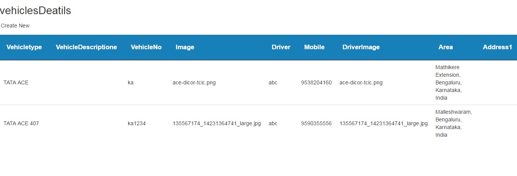Click mobile number 9590355556
517x176 pixels.
click(x=316, y=123)
